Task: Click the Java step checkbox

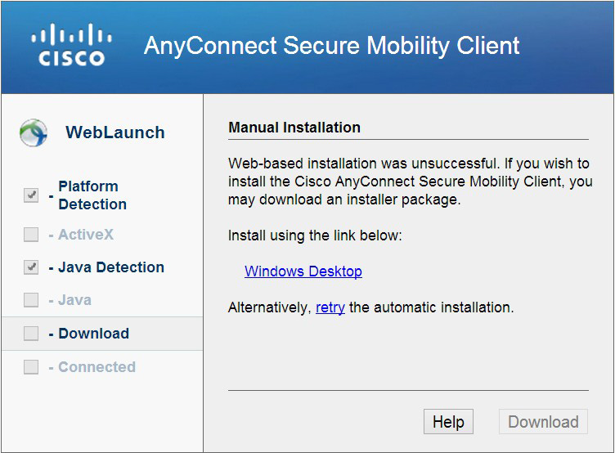Action: pos(31,300)
